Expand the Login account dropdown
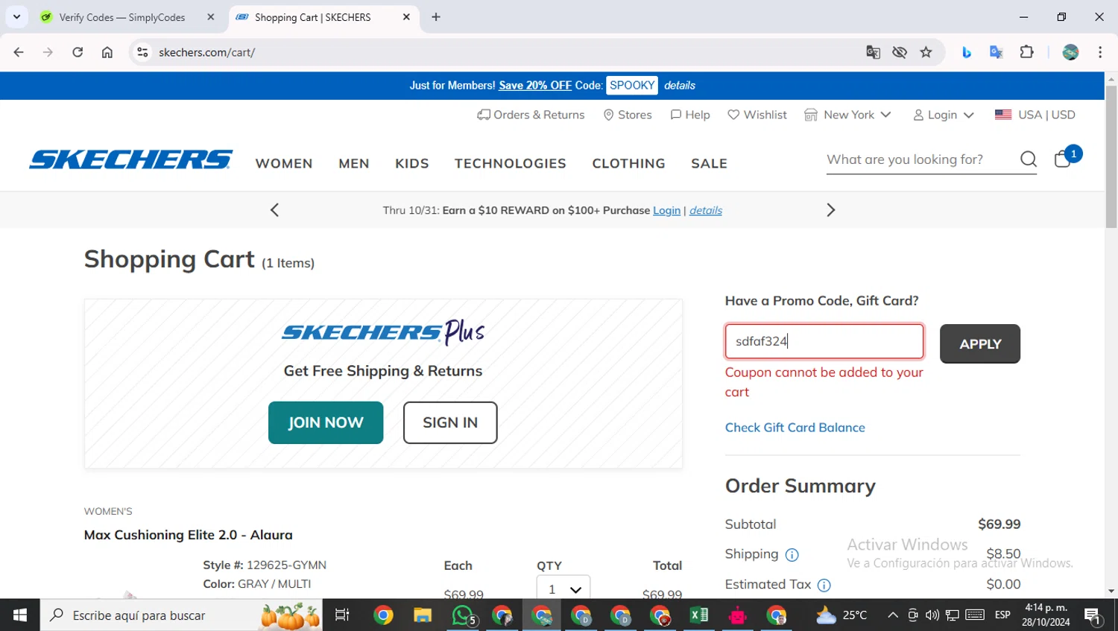This screenshot has width=1118, height=631. (944, 115)
